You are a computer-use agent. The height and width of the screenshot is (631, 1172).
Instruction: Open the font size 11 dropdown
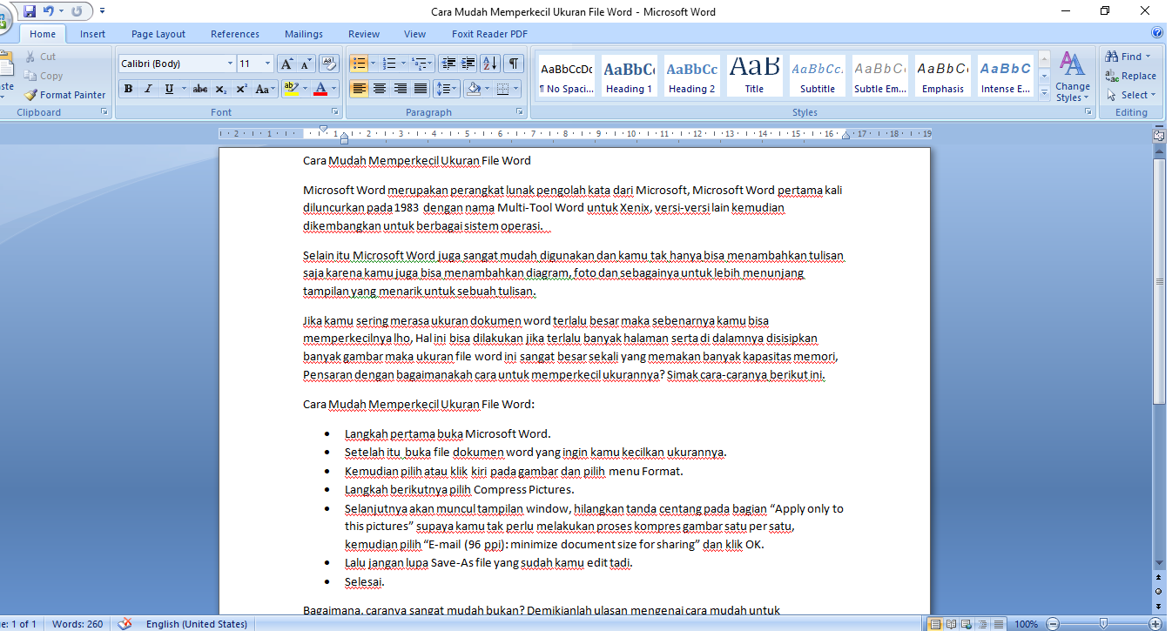(268, 64)
